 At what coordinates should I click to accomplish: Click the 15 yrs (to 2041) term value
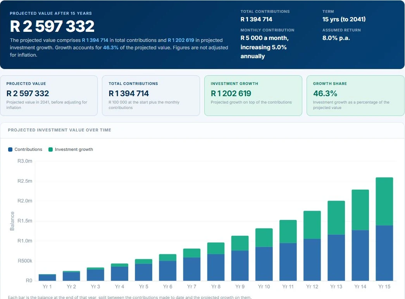coord(344,19)
